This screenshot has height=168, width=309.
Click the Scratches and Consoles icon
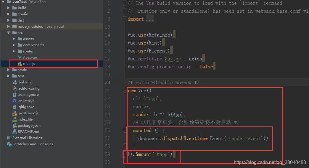pyautogui.click(x=9, y=144)
